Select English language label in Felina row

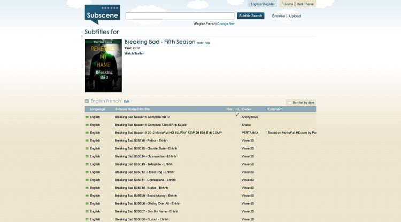95,141
